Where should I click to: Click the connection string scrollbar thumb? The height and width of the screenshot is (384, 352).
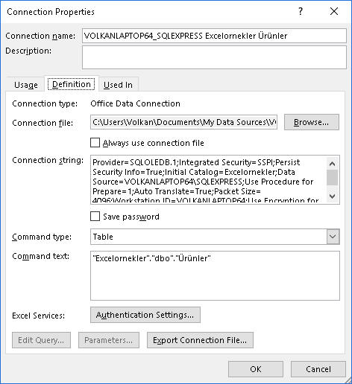coord(332,177)
